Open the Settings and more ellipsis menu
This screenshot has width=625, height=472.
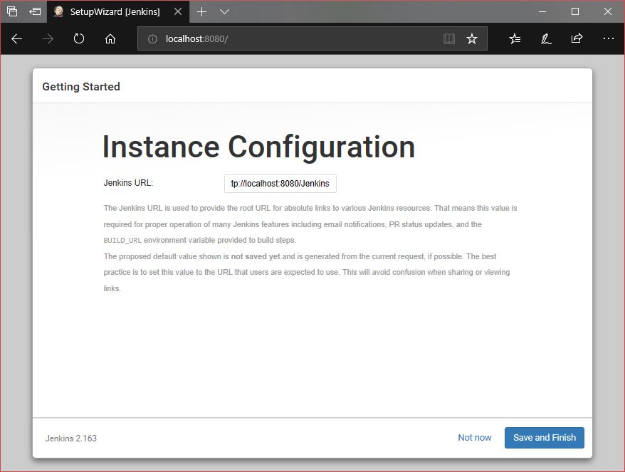608,39
